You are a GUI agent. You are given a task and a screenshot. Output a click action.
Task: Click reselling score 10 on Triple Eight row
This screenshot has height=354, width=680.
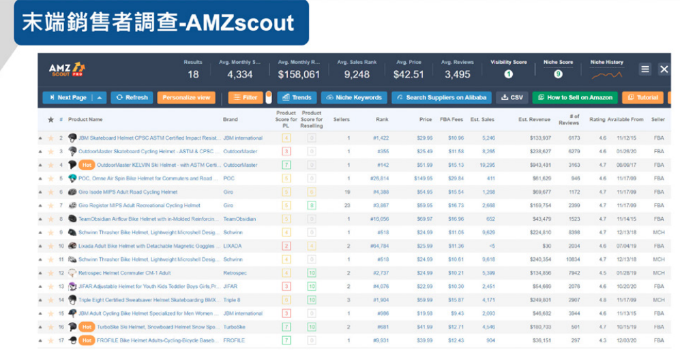312,300
